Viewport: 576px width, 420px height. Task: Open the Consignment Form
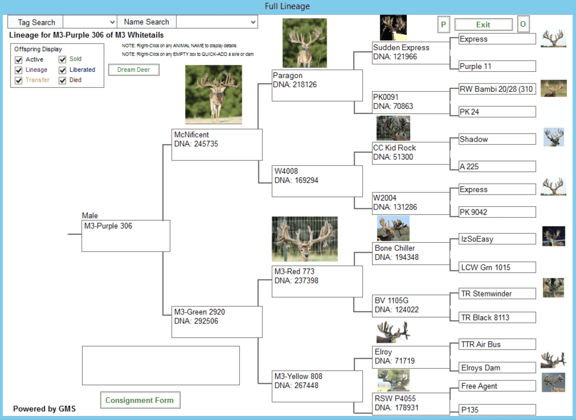[140, 400]
